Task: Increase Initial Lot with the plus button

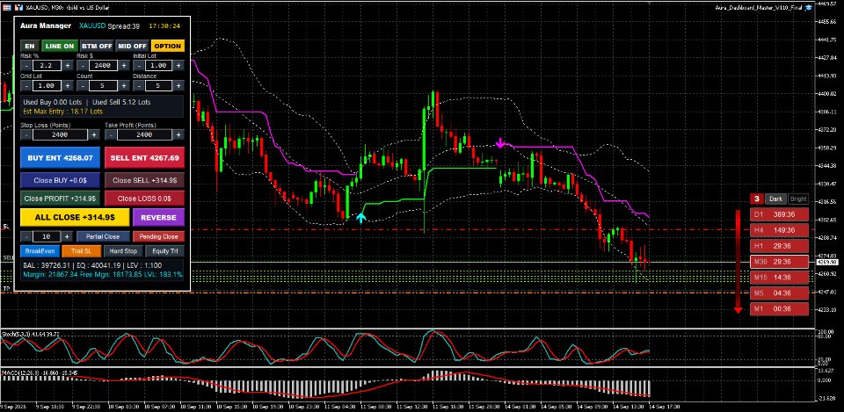Action: [178, 66]
